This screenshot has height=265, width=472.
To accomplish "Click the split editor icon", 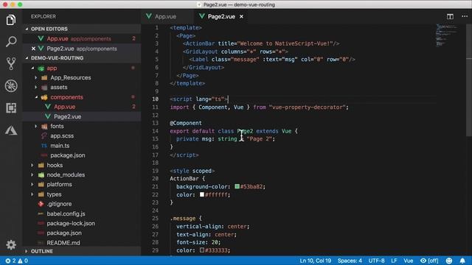I will (450, 16).
